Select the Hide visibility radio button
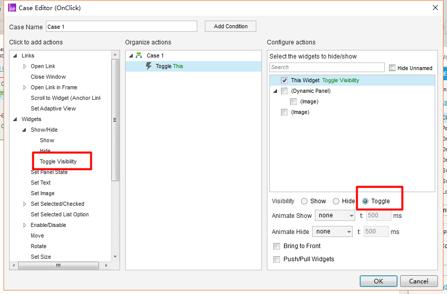Image resolution: width=447 pixels, height=294 pixels. [336, 201]
